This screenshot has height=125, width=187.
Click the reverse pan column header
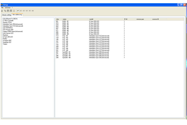click(x=140, y=19)
